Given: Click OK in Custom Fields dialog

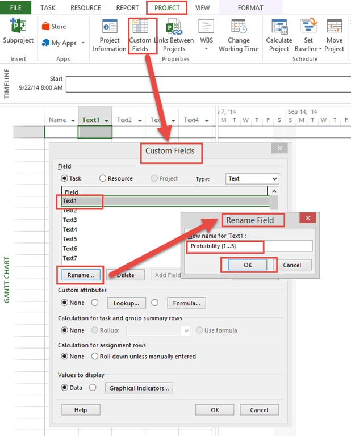Looking at the screenshot, I should click(x=215, y=410).
